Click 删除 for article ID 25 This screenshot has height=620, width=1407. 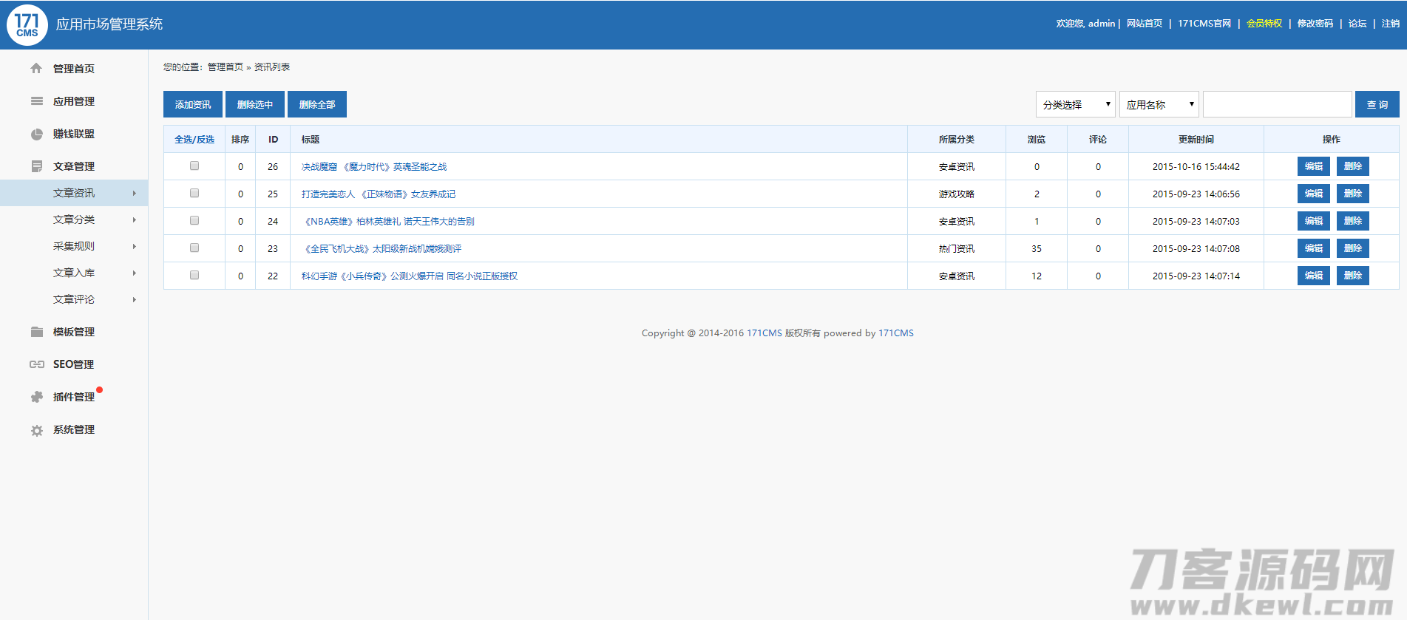click(1352, 194)
